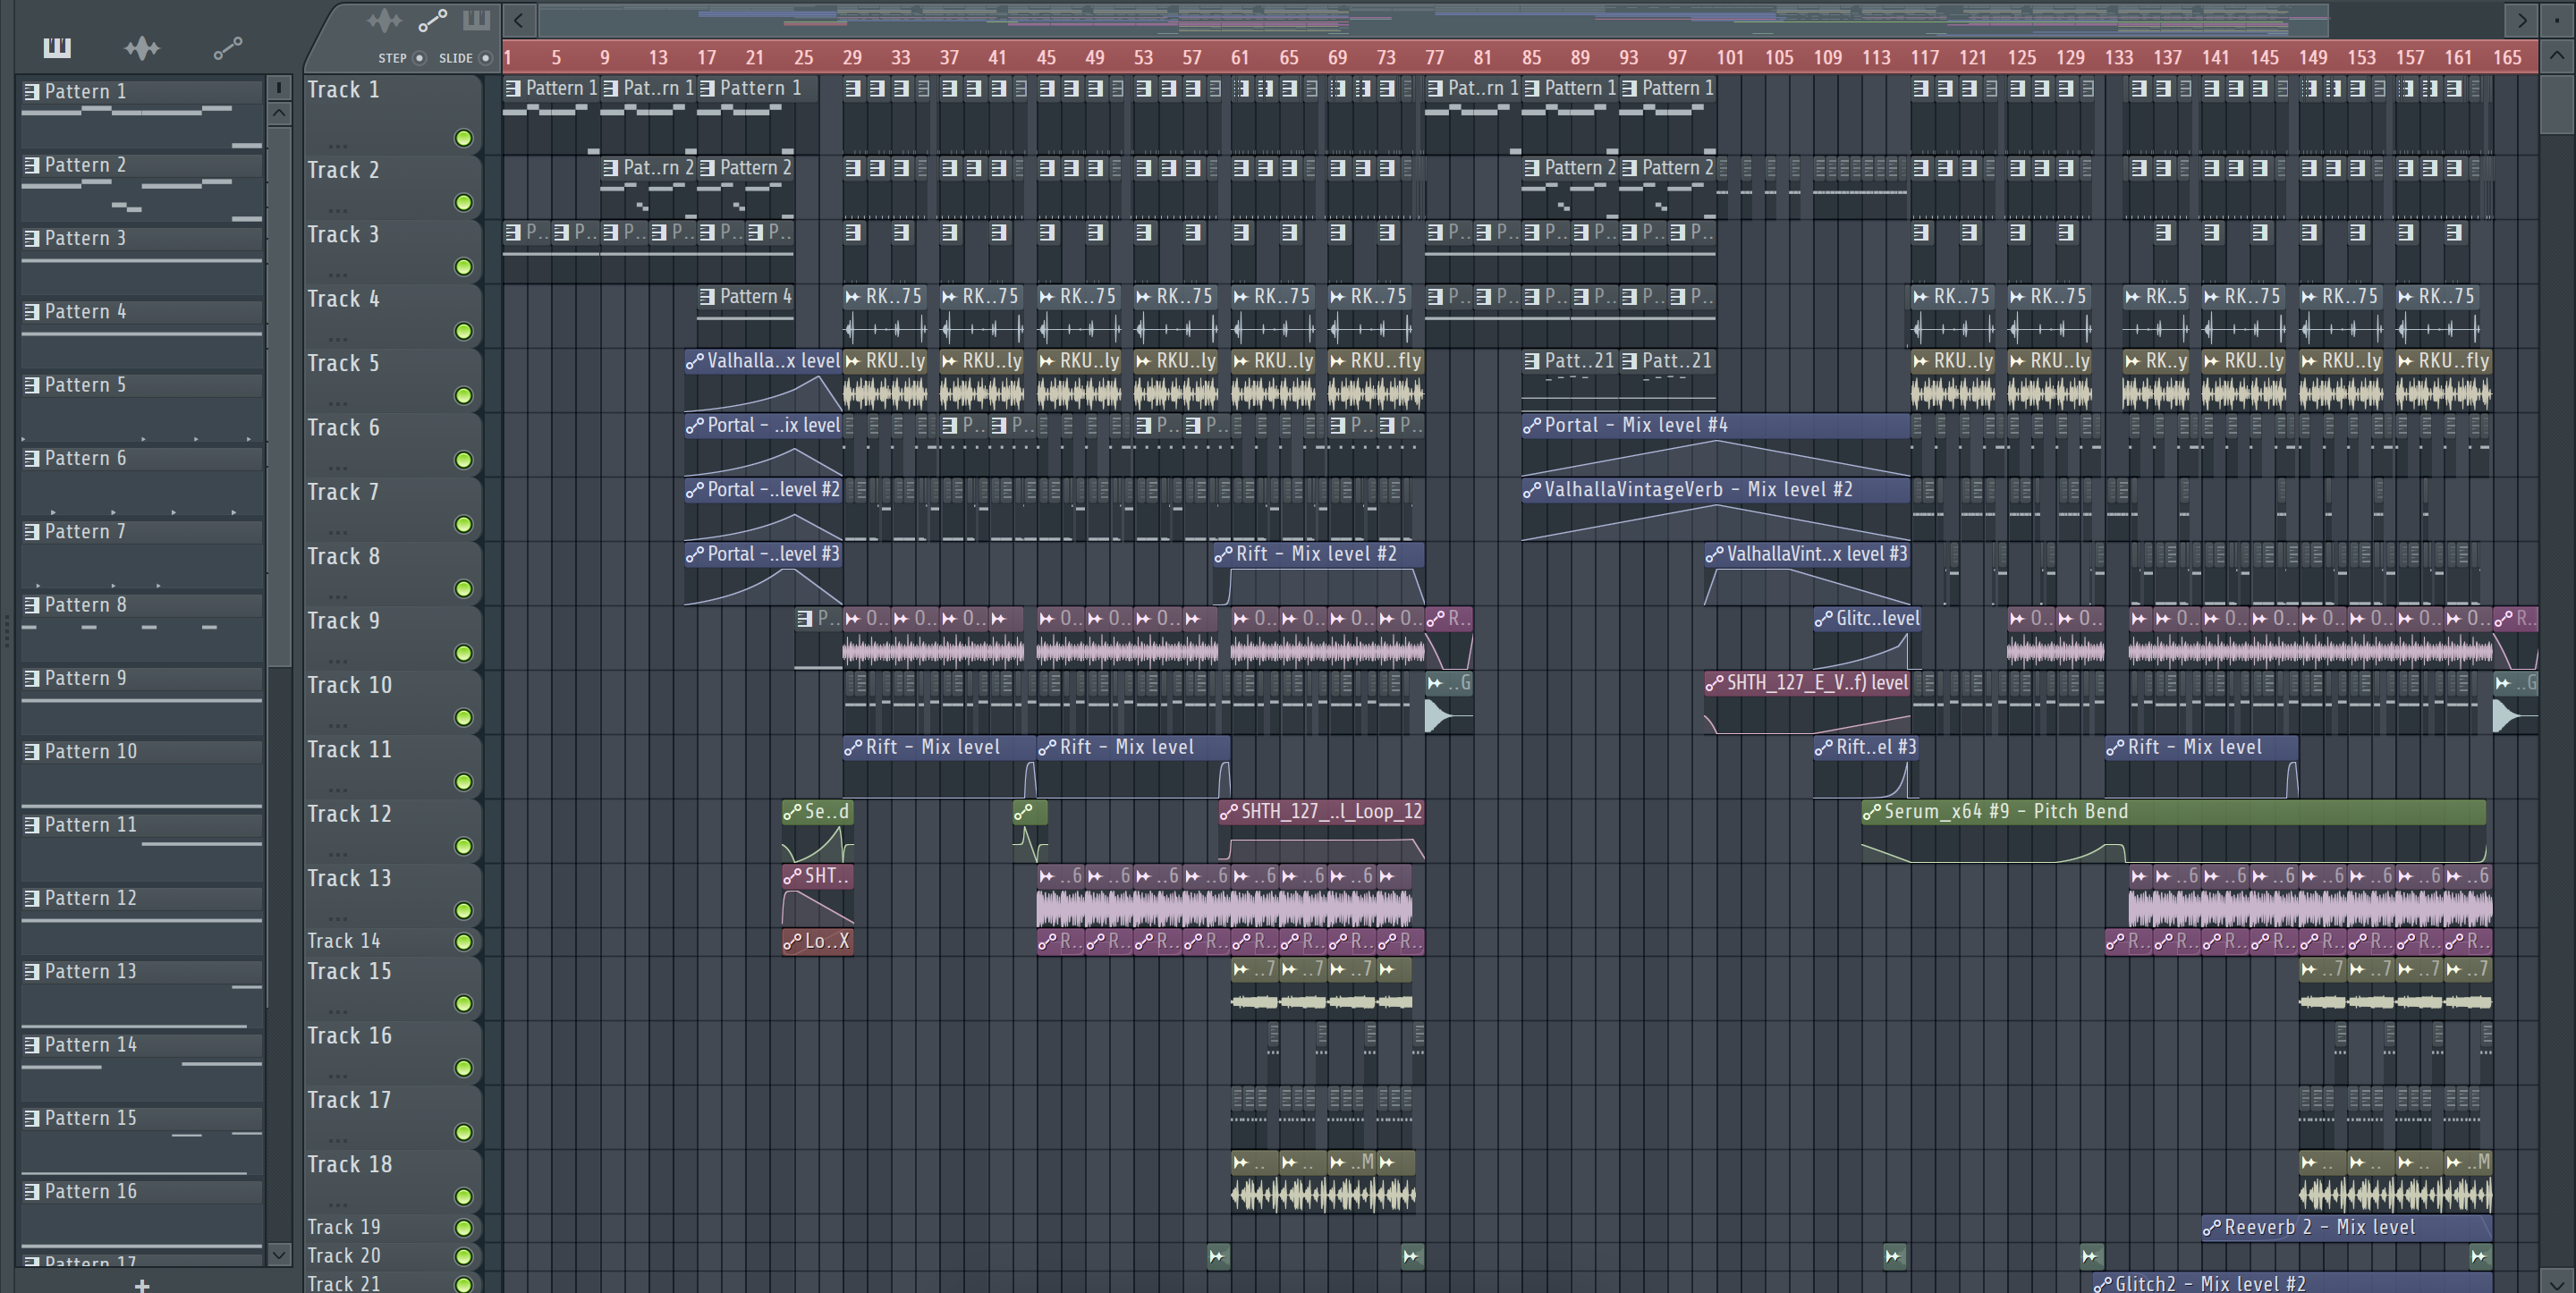Screen dimensions: 2576x1293
Task: Click automation icon of Lo..X clip
Action: pos(793,941)
